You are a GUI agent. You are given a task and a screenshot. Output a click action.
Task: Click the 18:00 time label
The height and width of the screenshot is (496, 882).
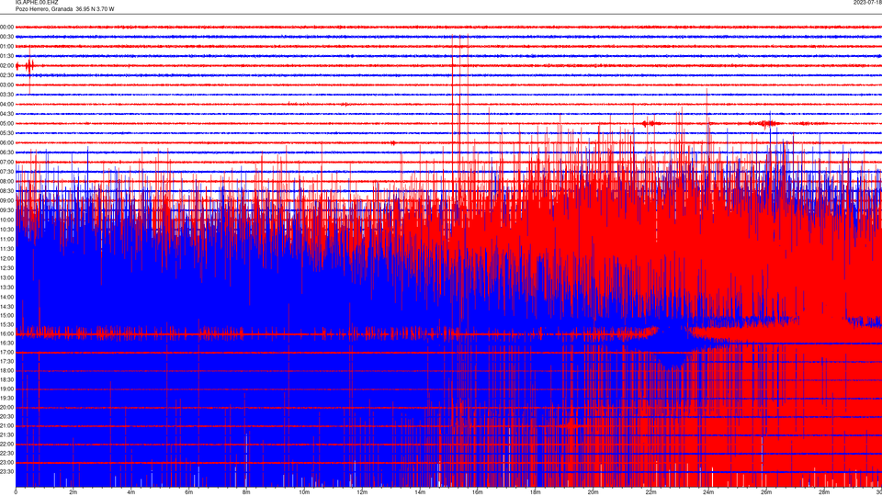click(6, 371)
